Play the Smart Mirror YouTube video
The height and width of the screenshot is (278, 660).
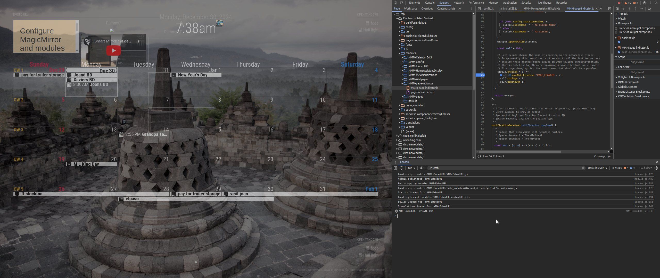tap(113, 50)
